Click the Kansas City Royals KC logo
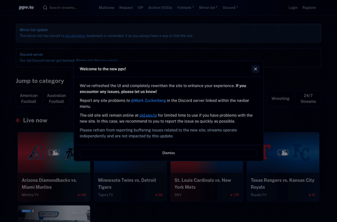 coord(302,153)
